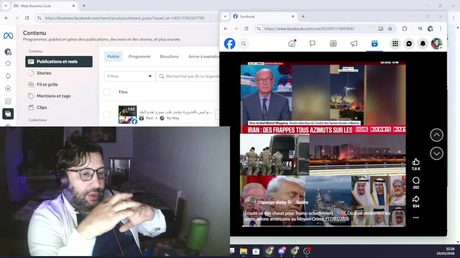Open Facebook search magnifier

click(x=243, y=44)
